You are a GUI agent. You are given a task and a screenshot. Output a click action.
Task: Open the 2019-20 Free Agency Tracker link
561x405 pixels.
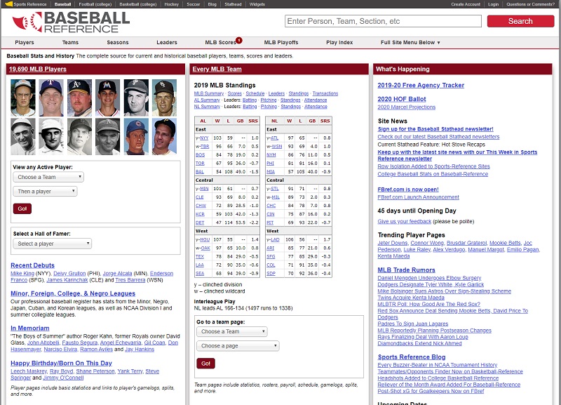click(421, 85)
